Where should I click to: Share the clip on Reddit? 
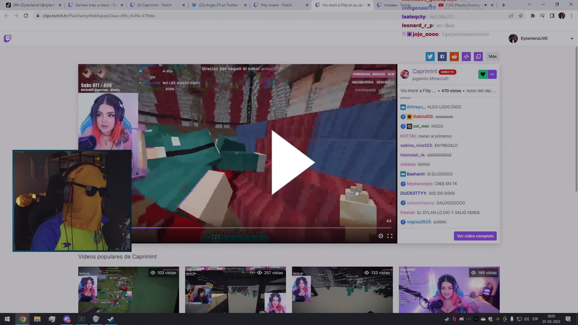pyautogui.click(x=454, y=56)
